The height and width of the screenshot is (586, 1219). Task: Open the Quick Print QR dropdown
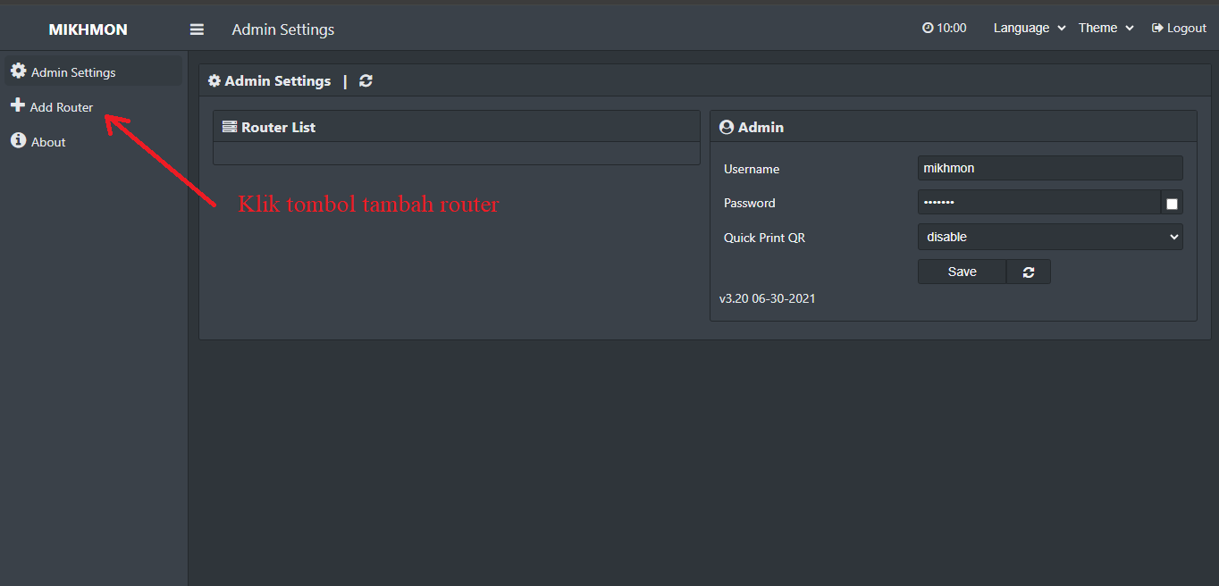tap(1050, 237)
